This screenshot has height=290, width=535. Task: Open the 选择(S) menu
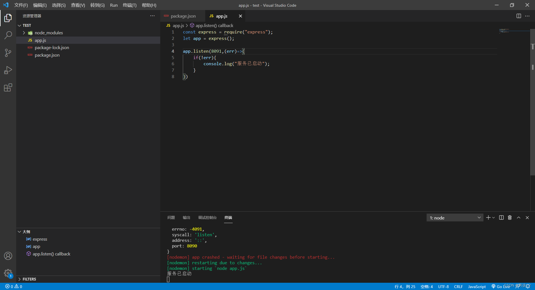[x=59, y=5]
